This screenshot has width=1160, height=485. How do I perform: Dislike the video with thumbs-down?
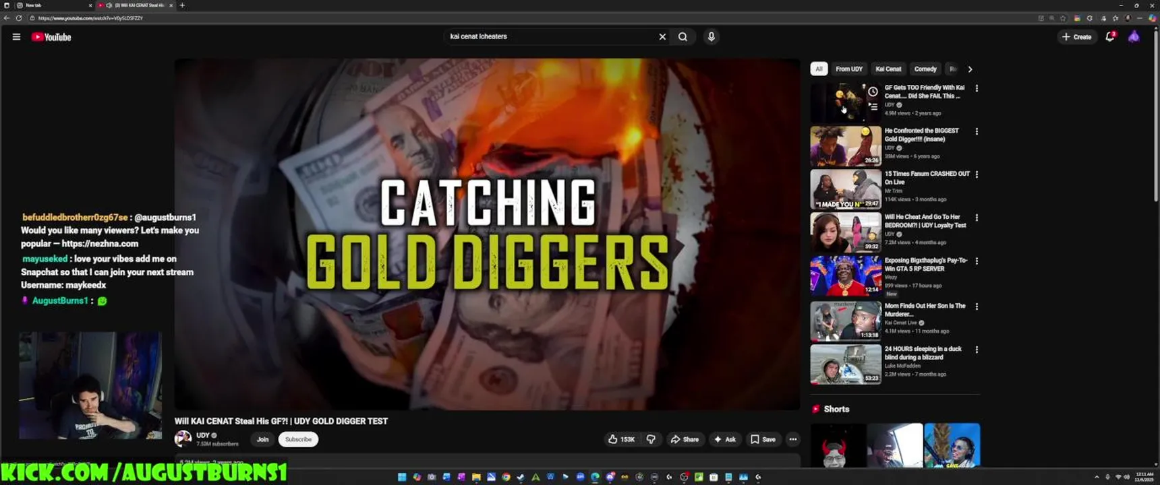tap(651, 439)
